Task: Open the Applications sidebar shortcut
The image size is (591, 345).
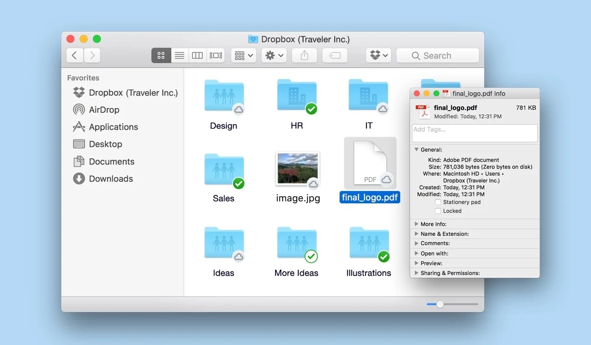Action: coord(113,127)
